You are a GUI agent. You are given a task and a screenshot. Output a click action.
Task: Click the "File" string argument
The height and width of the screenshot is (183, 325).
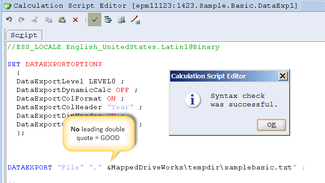point(71,168)
